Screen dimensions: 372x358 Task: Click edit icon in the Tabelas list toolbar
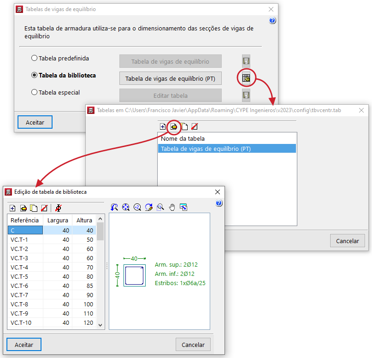(173, 126)
